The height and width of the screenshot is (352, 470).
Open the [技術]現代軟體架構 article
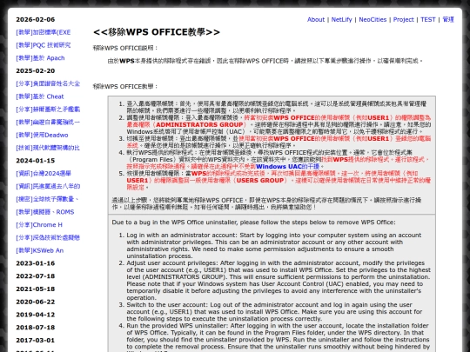pos(48,148)
